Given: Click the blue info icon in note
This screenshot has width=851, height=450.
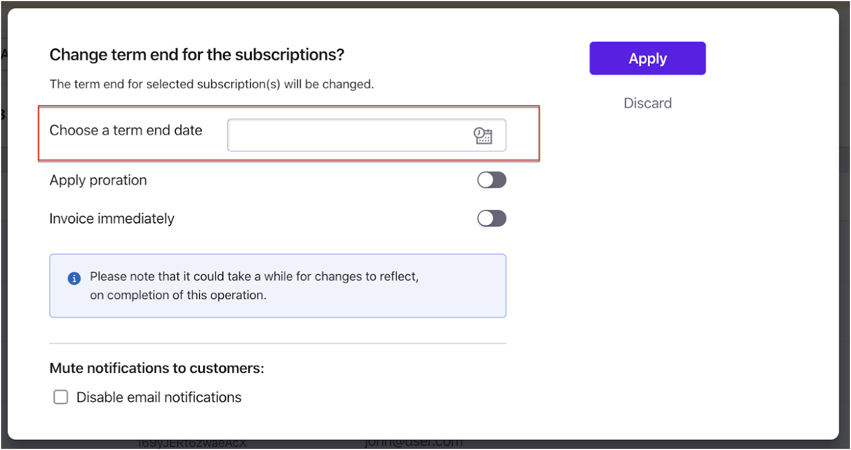Looking at the screenshot, I should (x=74, y=278).
